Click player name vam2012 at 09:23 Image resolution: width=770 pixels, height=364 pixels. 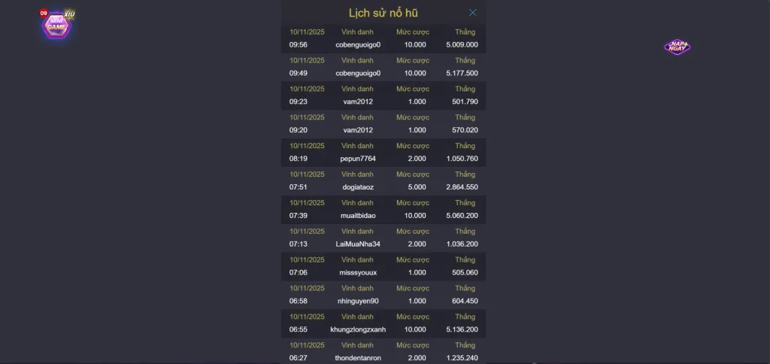(x=358, y=102)
